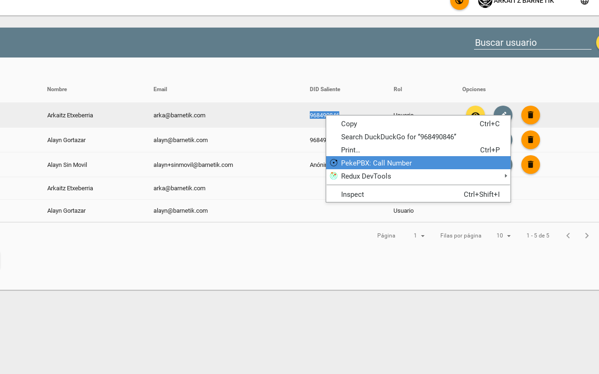Click the Redux DevTools colored icon
Screen dimensions: 599x374
tap(334, 176)
